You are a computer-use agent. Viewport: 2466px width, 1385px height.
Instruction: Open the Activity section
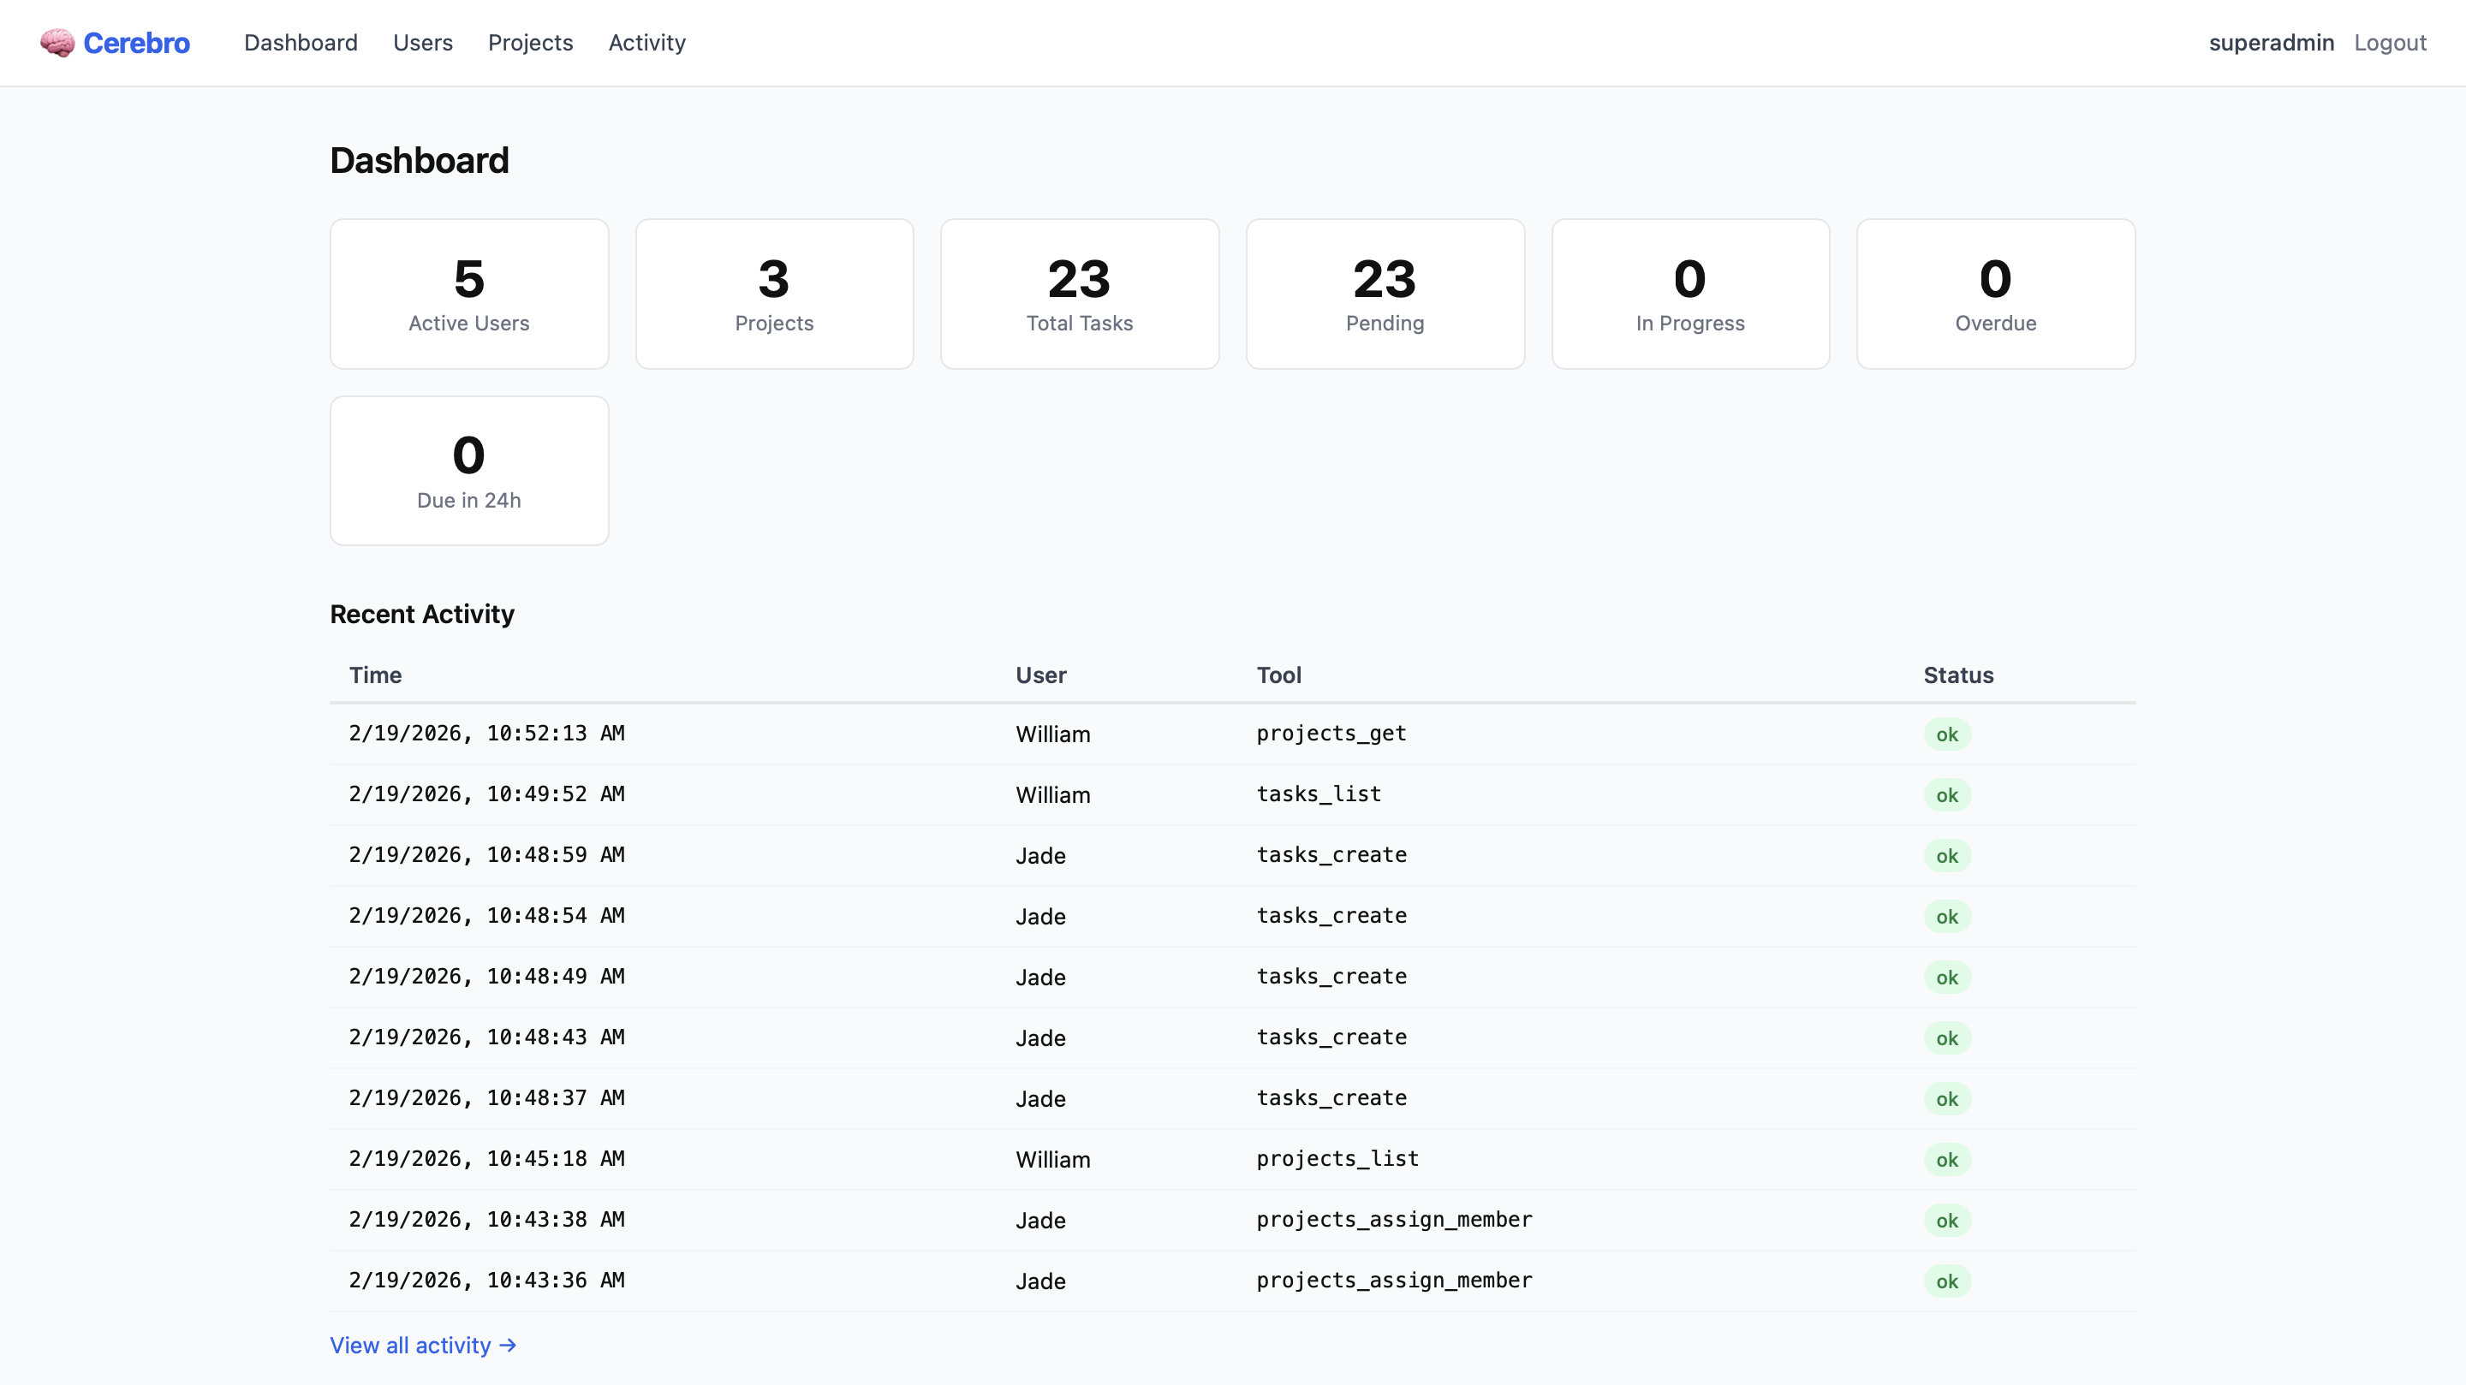point(646,43)
